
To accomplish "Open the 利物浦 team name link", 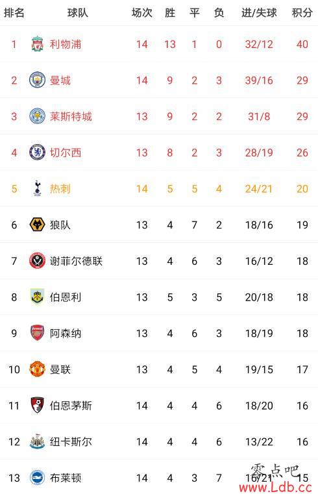I will [x=66, y=44].
